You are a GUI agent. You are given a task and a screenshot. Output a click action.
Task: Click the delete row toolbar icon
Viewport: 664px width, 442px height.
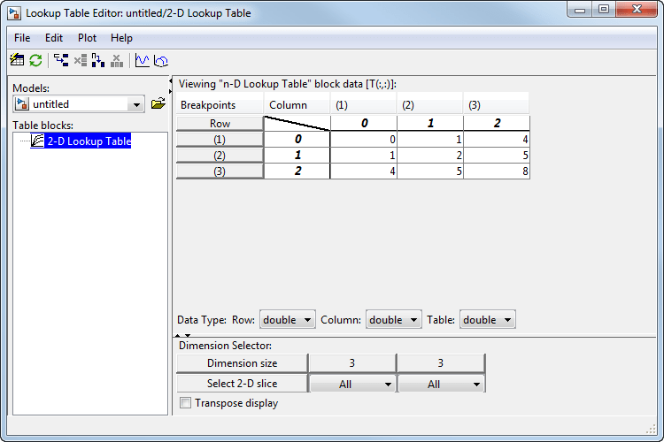[x=80, y=60]
